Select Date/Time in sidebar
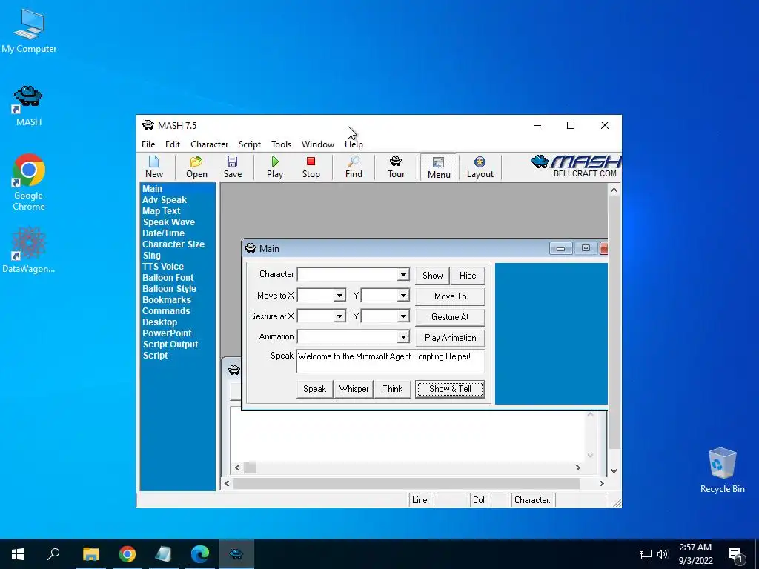This screenshot has width=759, height=569. (x=163, y=233)
